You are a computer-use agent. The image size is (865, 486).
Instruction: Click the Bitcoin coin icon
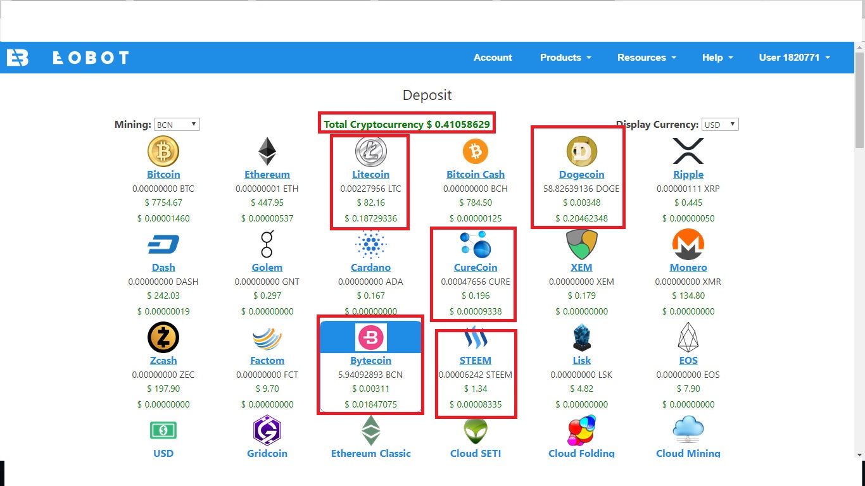[x=163, y=152]
